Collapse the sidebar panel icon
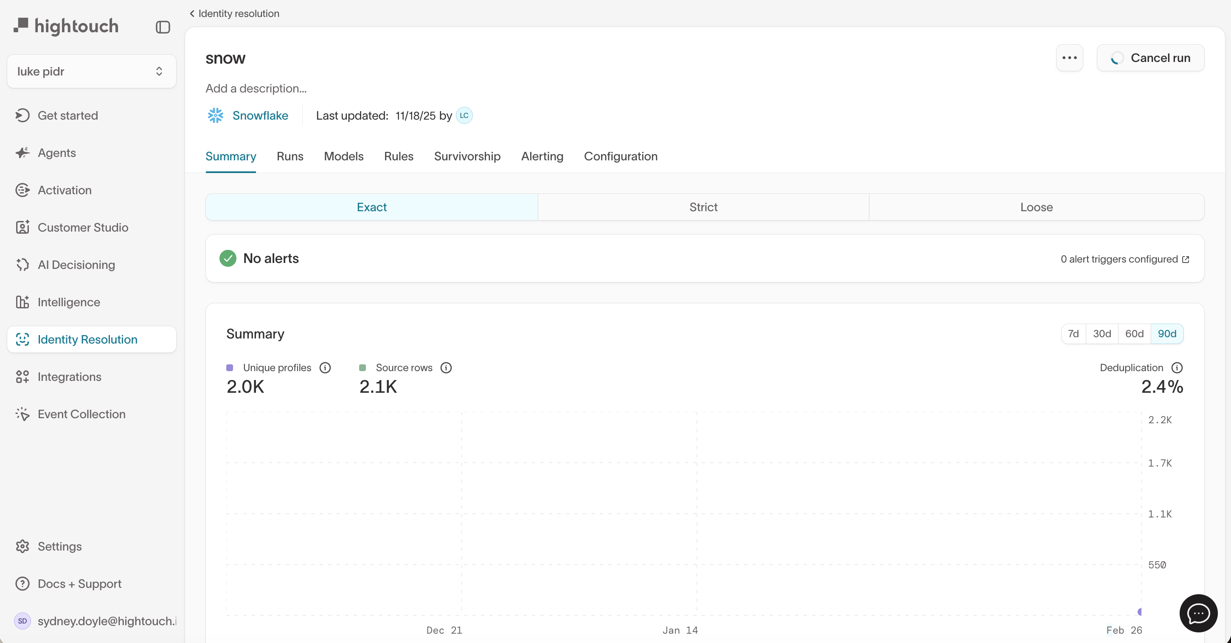 (163, 27)
